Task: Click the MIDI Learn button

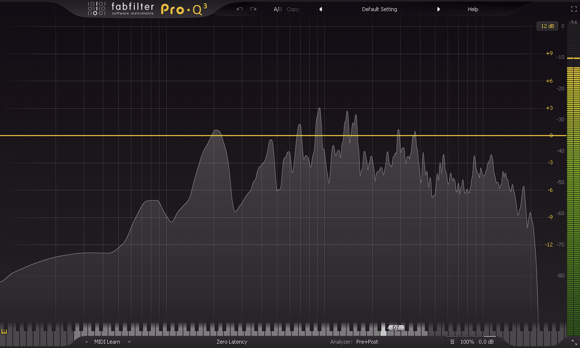Action: pos(107,342)
